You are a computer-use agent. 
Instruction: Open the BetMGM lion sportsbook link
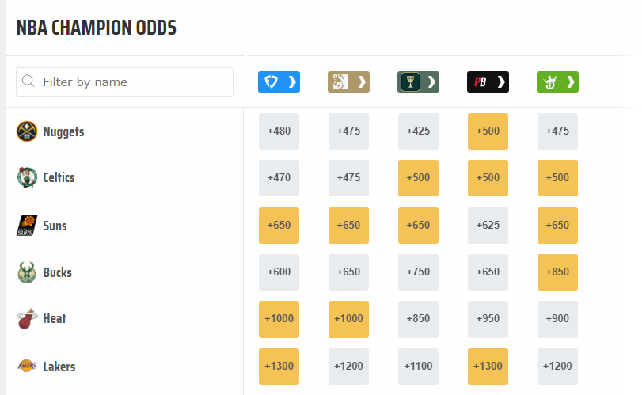[x=348, y=82]
